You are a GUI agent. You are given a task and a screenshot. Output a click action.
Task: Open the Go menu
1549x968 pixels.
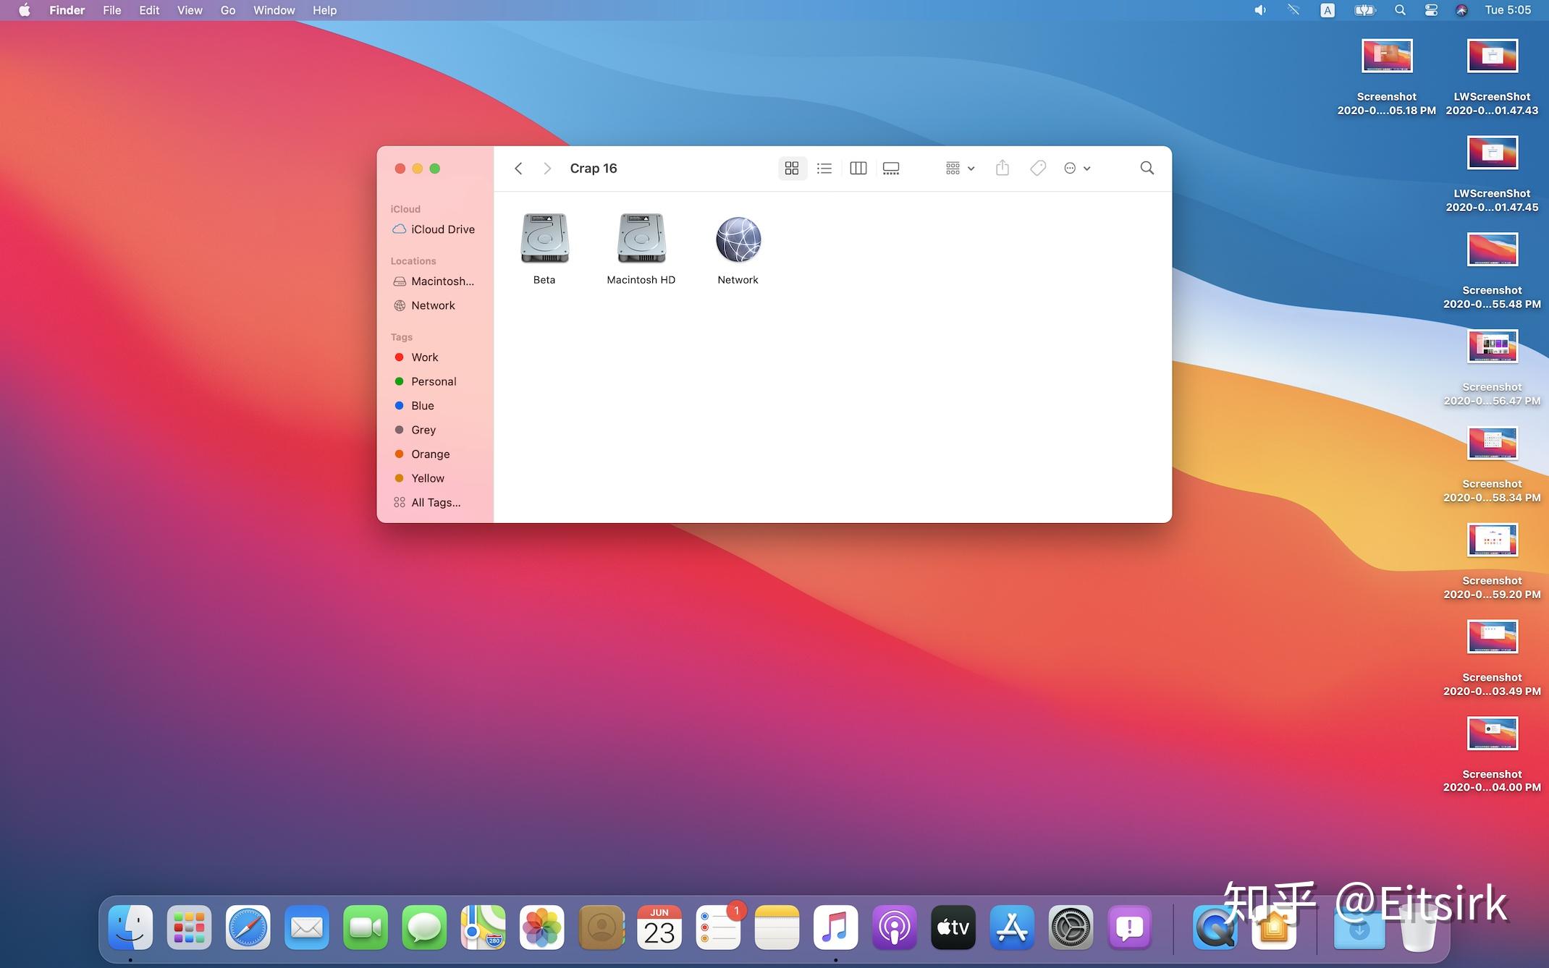227,10
